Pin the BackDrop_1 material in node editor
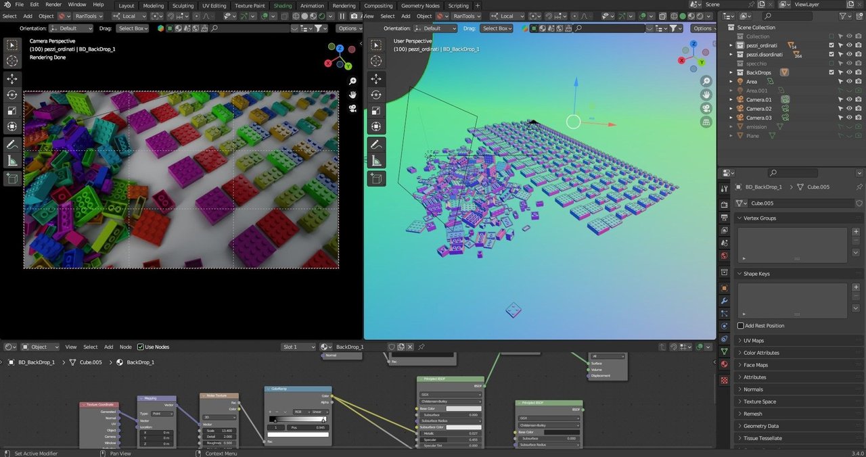The width and height of the screenshot is (866, 457). [x=421, y=347]
